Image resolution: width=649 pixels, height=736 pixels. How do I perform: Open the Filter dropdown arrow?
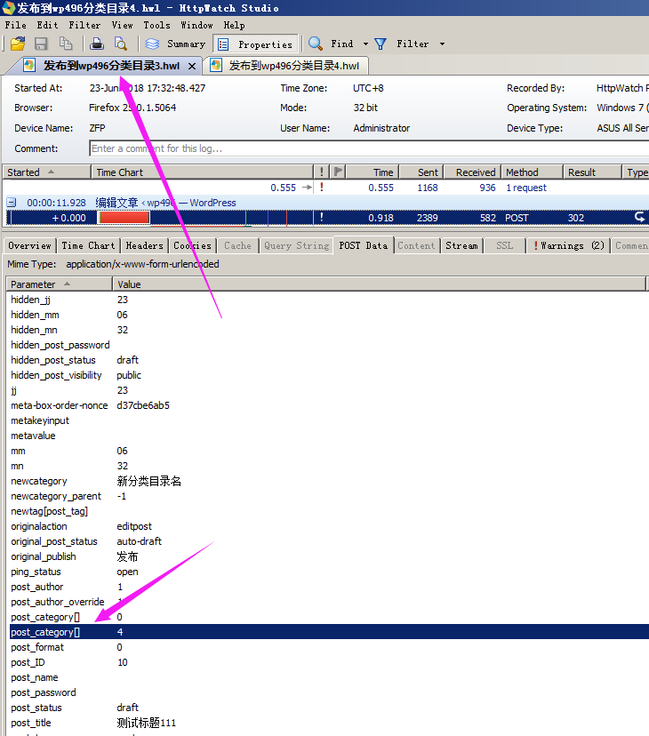[x=442, y=44]
